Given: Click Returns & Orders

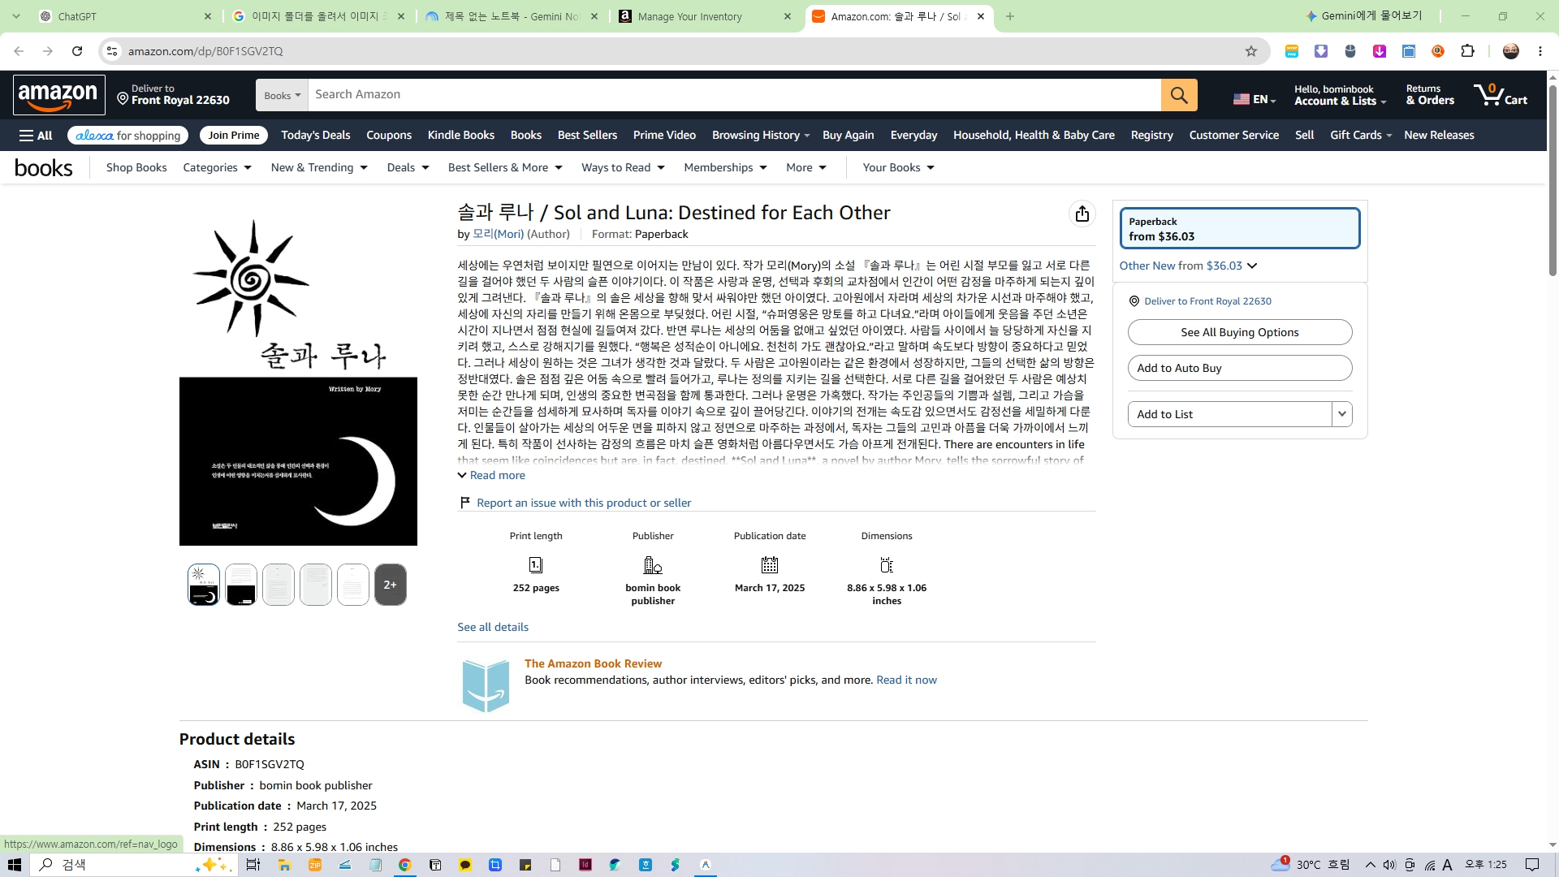Looking at the screenshot, I should click(1430, 95).
